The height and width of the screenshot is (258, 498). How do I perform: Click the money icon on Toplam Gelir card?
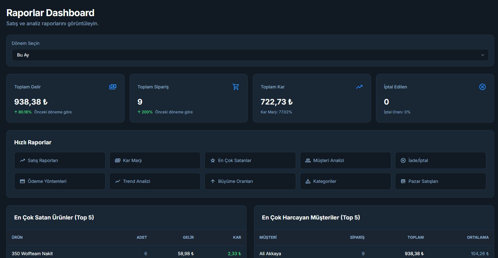pos(113,87)
